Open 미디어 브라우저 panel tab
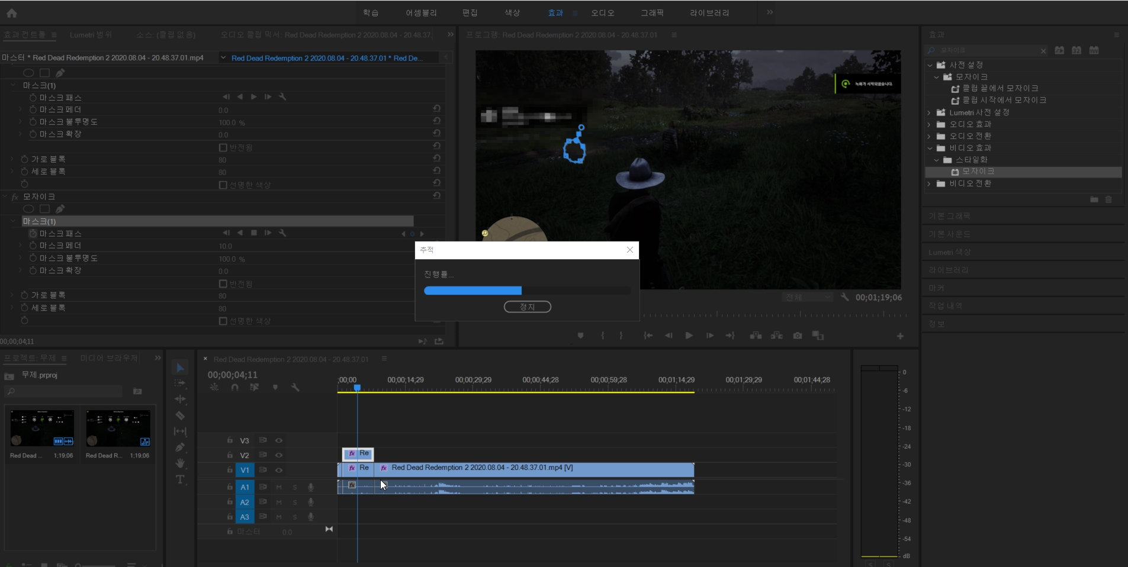The width and height of the screenshot is (1128, 567). click(109, 358)
